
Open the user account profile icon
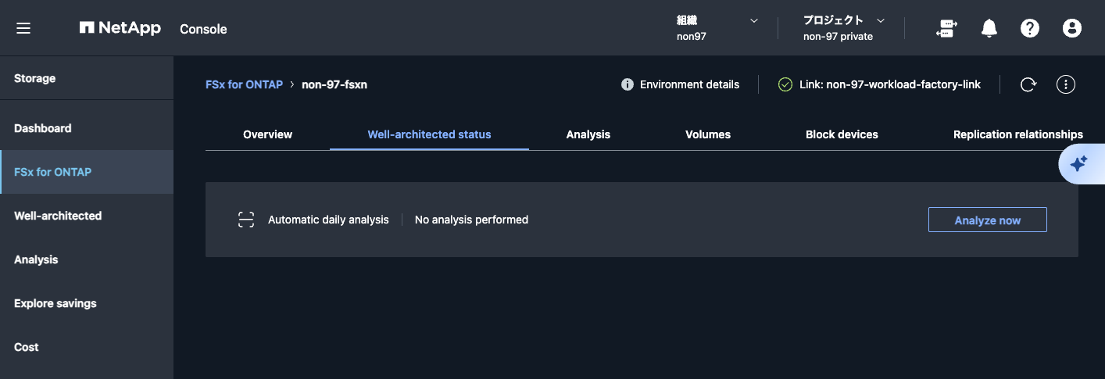pyautogui.click(x=1072, y=28)
